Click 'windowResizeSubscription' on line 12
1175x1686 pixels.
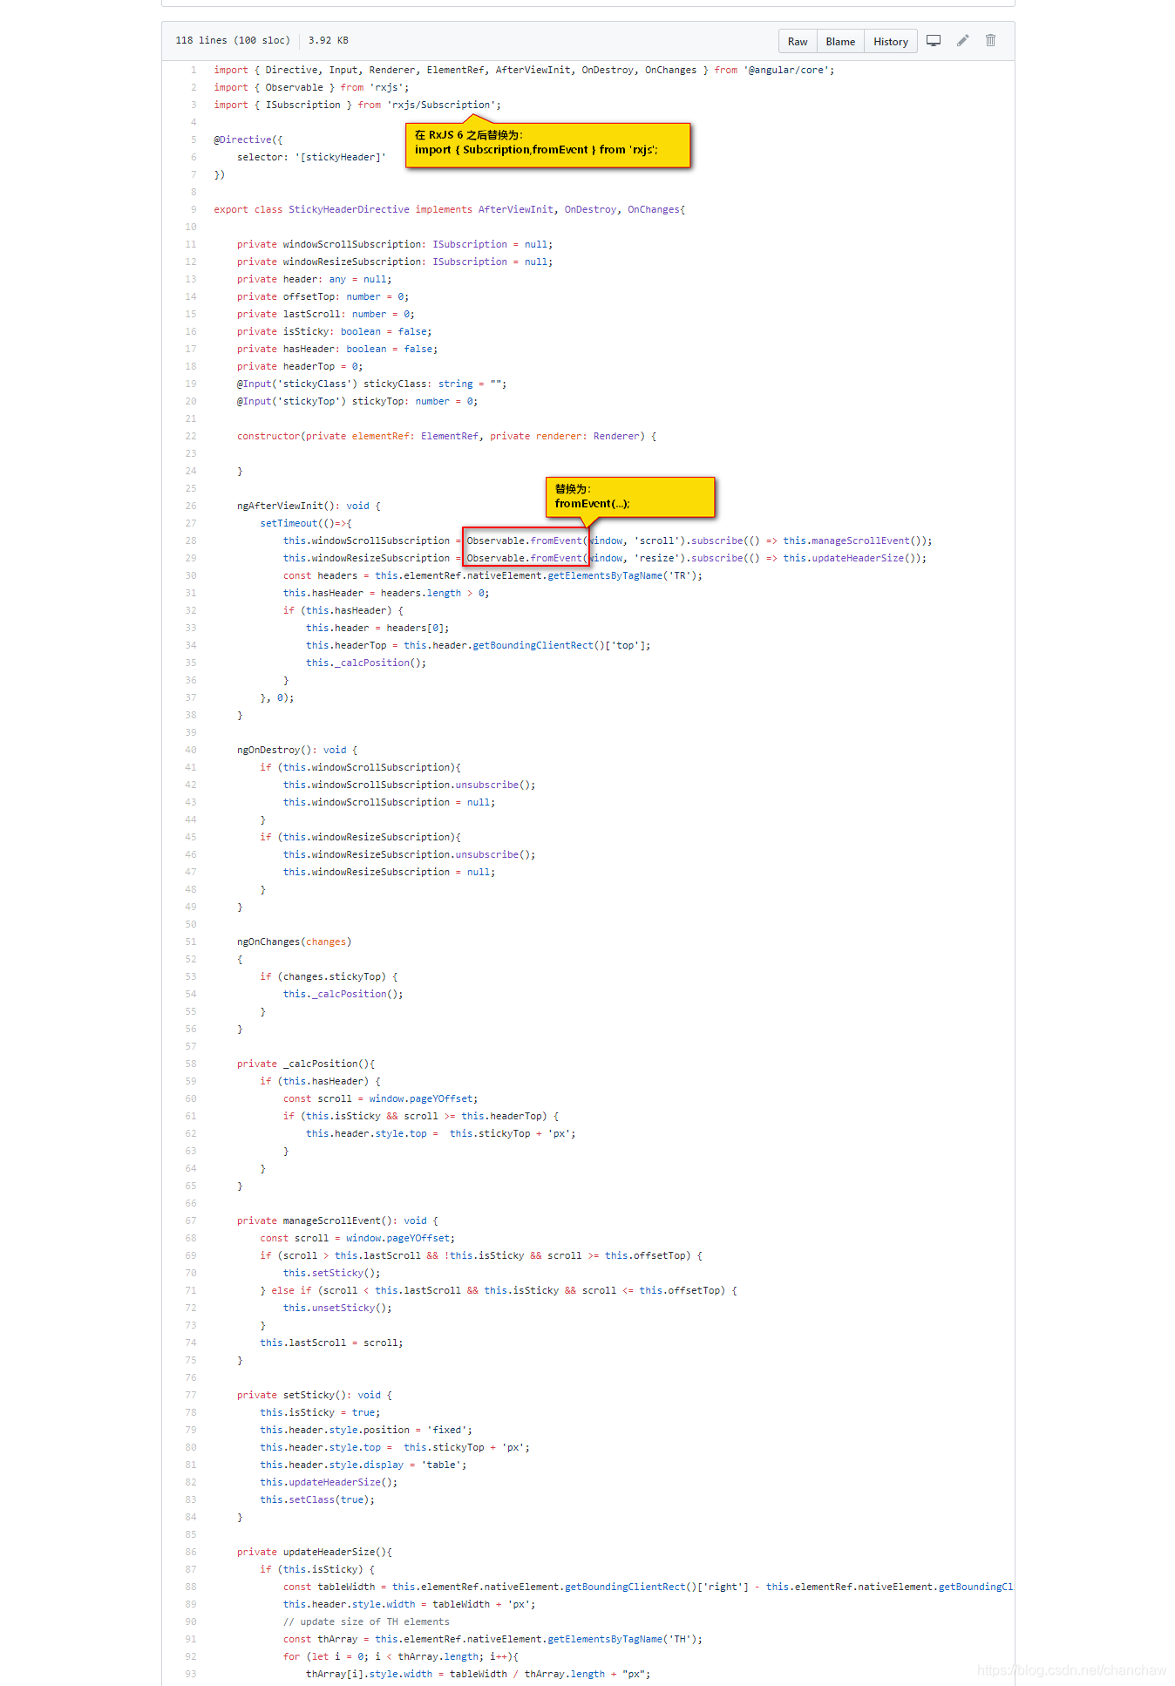pyautogui.click(x=352, y=262)
